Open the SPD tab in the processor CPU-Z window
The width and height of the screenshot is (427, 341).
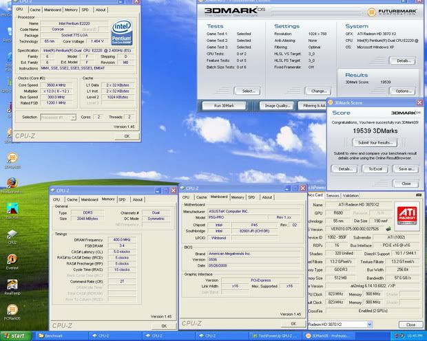(85, 10)
